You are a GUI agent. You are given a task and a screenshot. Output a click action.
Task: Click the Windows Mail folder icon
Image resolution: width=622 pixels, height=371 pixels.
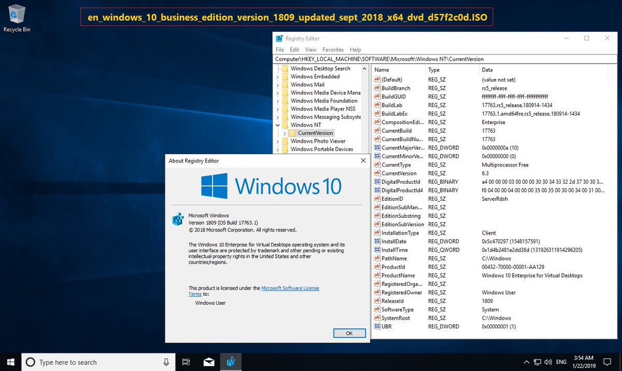(x=285, y=85)
